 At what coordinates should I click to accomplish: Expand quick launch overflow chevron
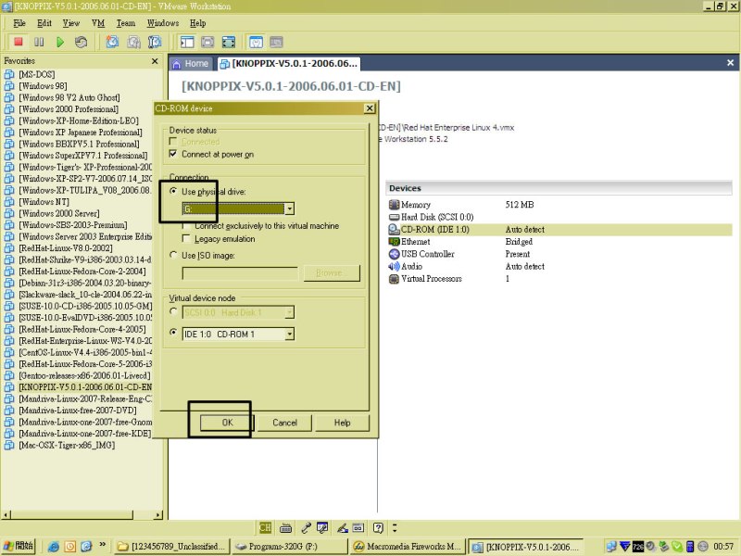tap(102, 545)
